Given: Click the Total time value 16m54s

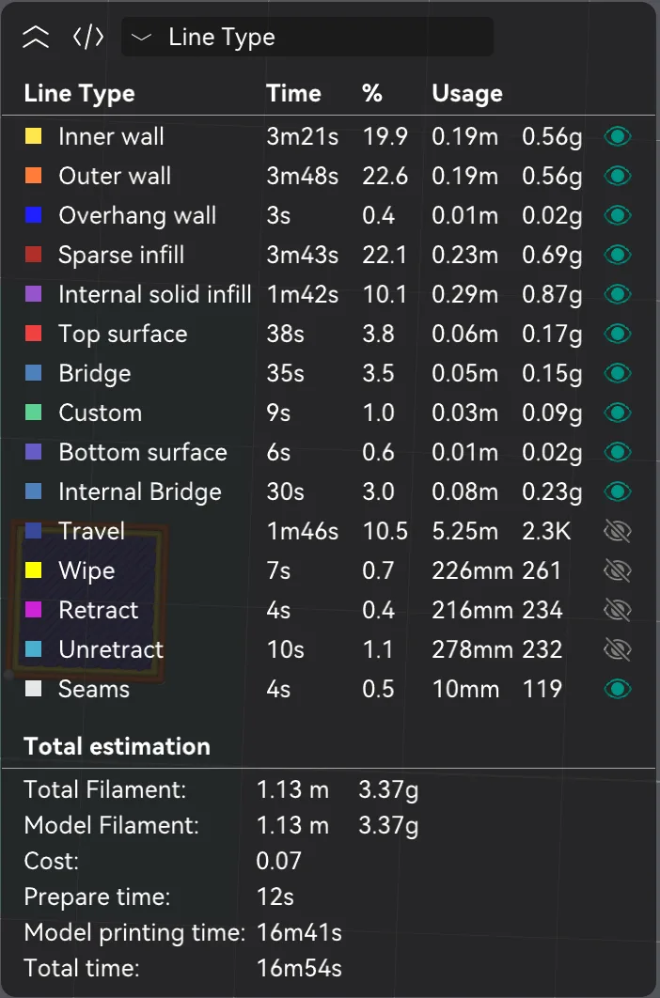Looking at the screenshot, I should (299, 969).
